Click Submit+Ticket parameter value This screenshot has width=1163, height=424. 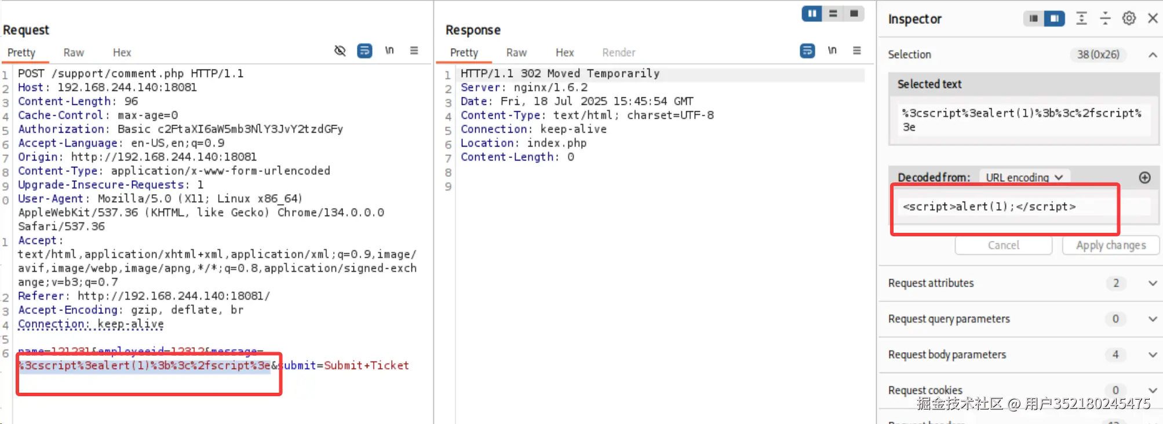pyautogui.click(x=366, y=365)
